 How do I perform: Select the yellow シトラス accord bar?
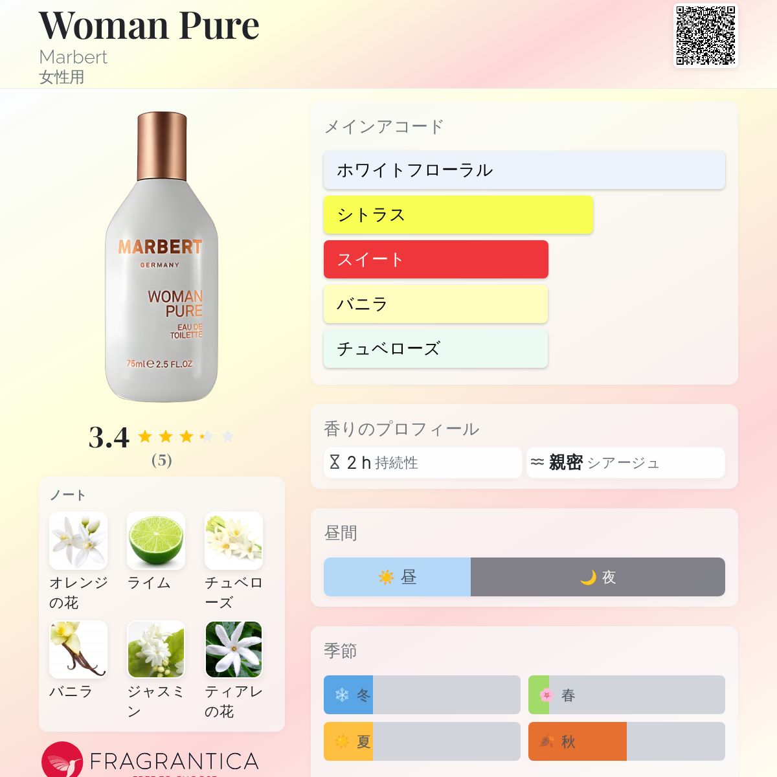(x=458, y=215)
